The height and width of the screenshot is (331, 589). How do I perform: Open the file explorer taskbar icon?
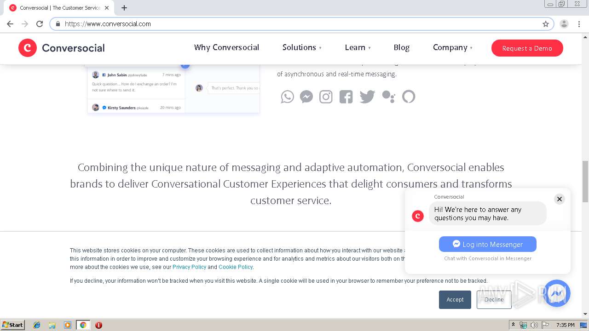[x=52, y=325]
